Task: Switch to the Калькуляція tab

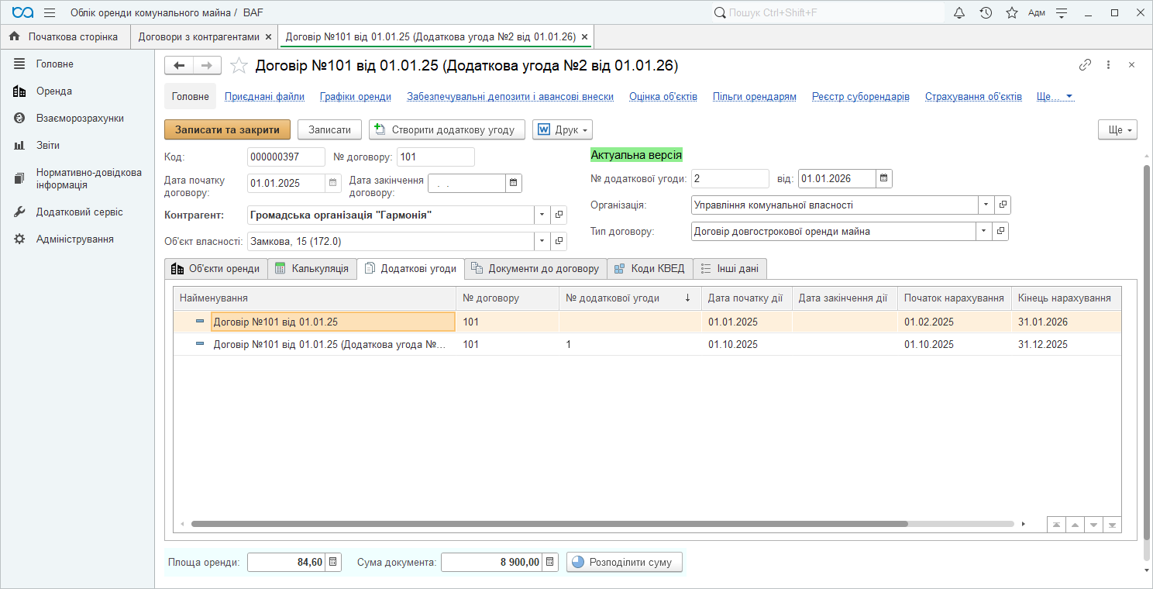Action: (312, 269)
